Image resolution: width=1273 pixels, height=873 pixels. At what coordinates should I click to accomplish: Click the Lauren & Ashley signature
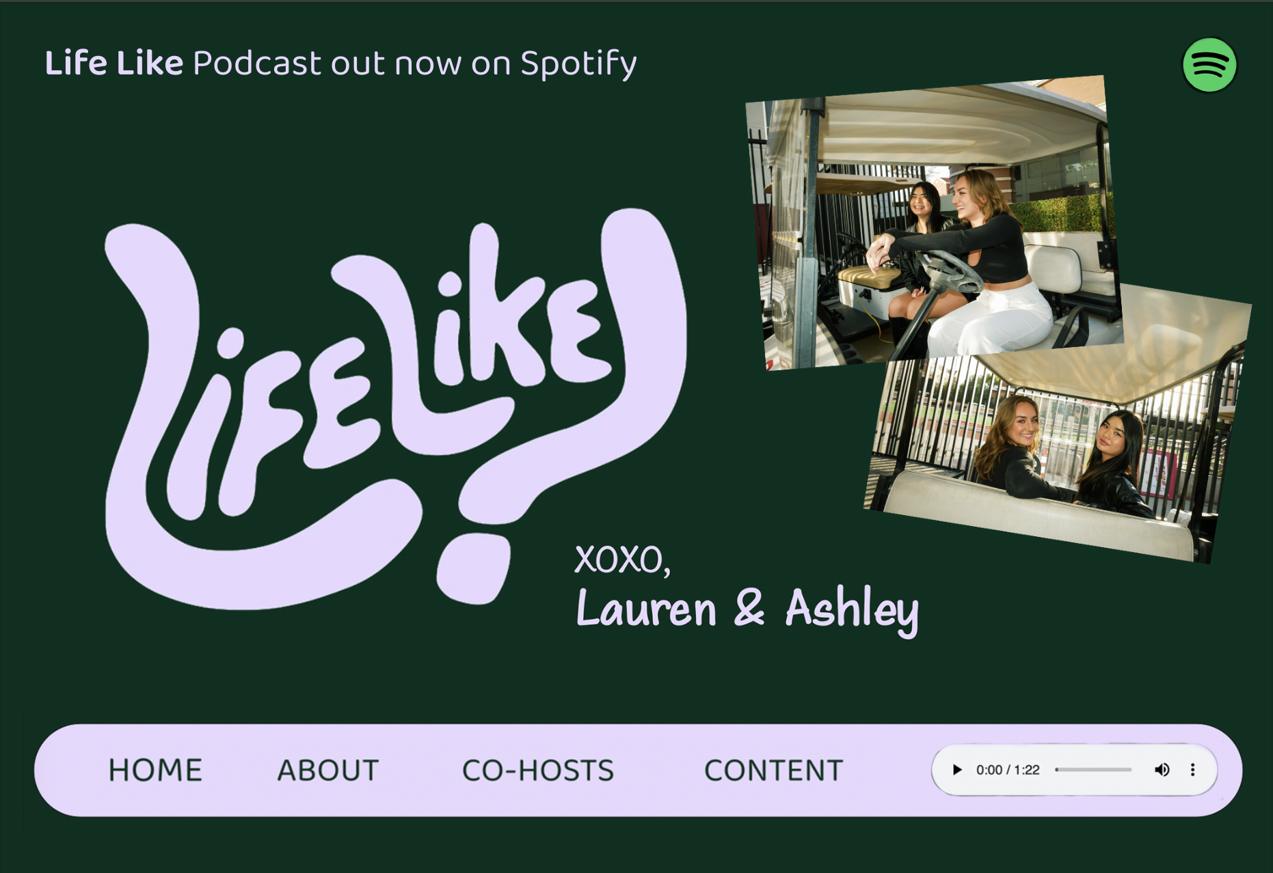[x=747, y=609]
